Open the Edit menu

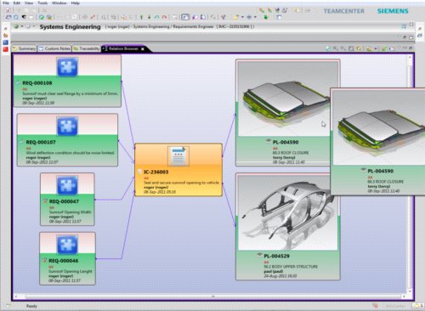click(x=17, y=3)
